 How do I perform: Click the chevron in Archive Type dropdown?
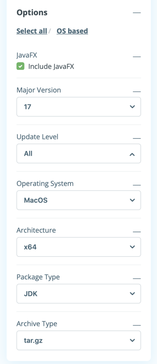132,340
